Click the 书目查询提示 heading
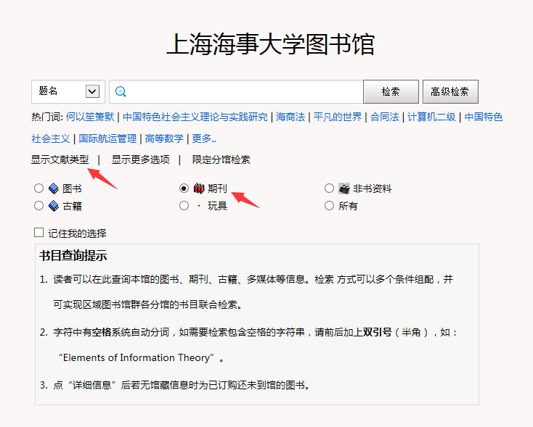Screen dimensions: 533x427 point(73,256)
